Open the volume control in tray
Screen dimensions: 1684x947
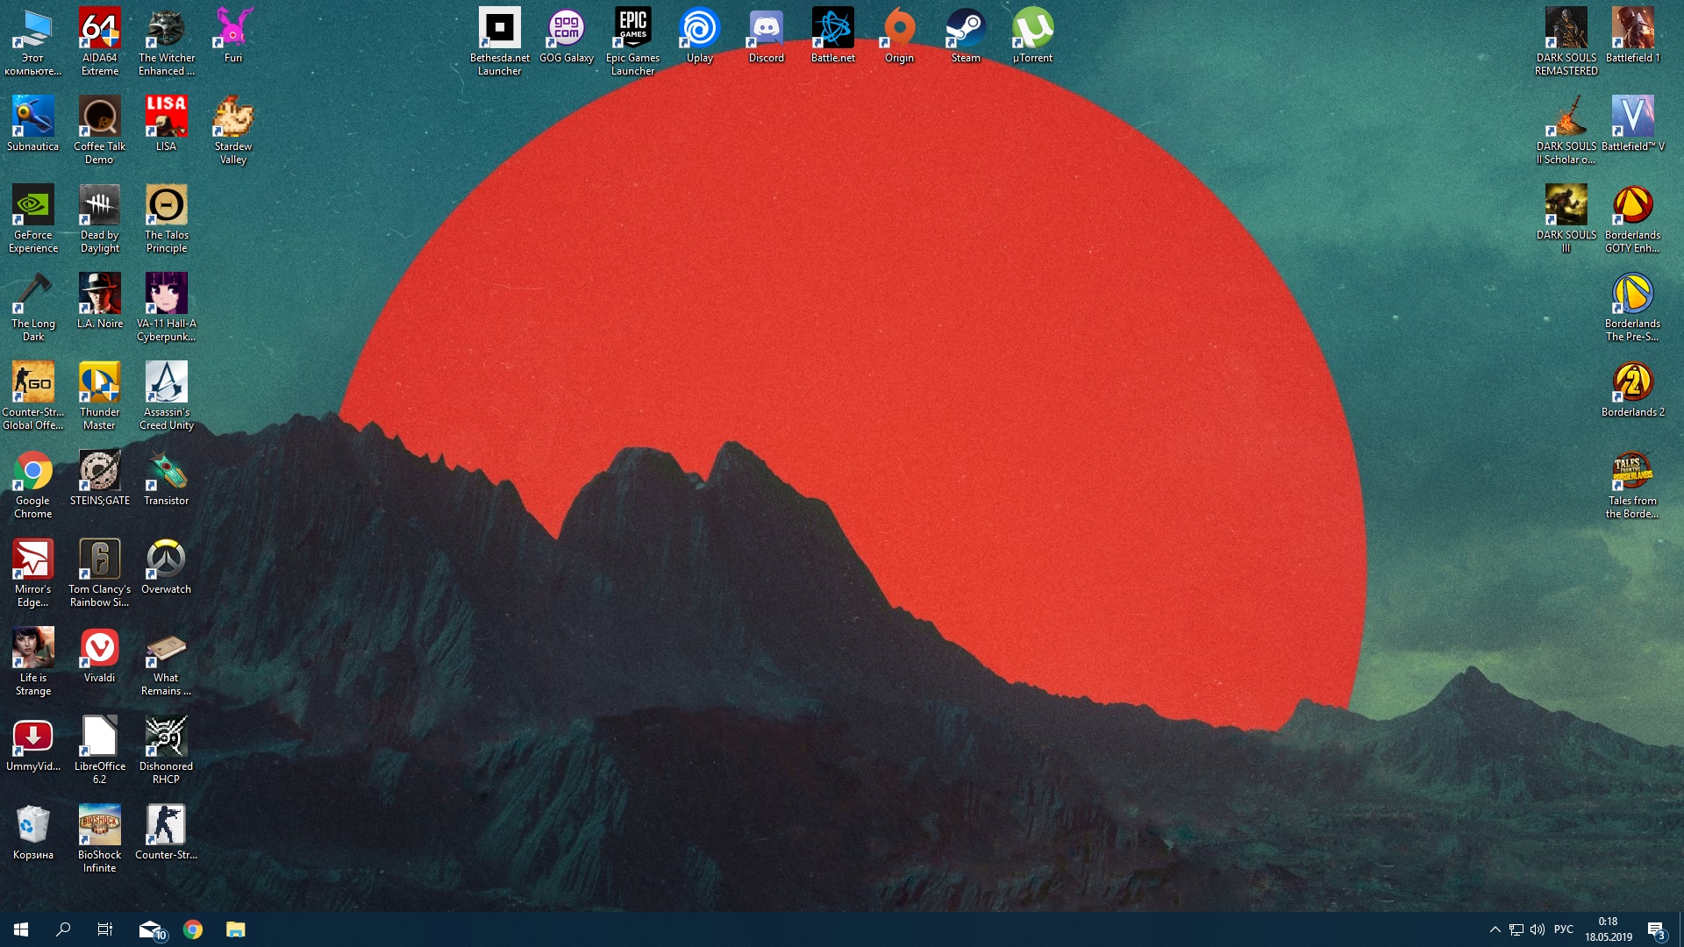(x=1538, y=929)
